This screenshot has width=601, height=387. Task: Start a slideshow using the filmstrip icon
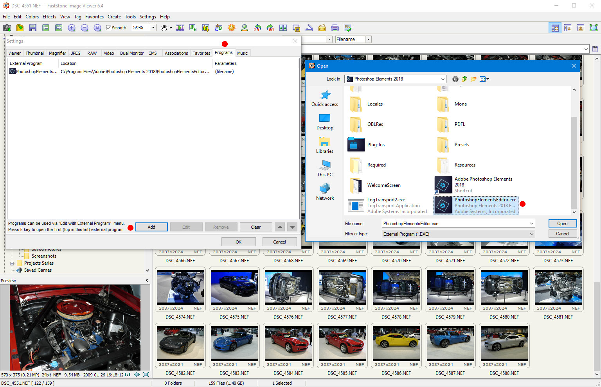click(180, 28)
